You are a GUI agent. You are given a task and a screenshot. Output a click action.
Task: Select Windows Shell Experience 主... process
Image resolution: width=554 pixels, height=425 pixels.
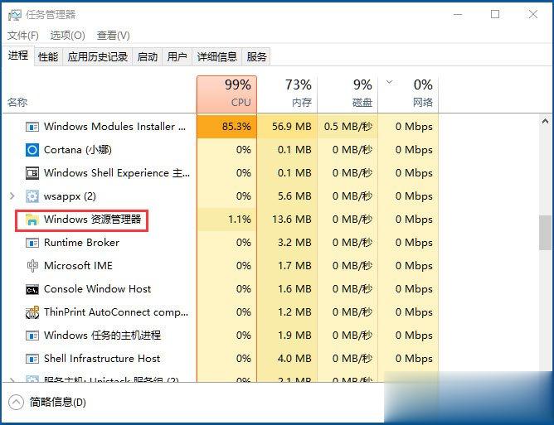click(117, 173)
